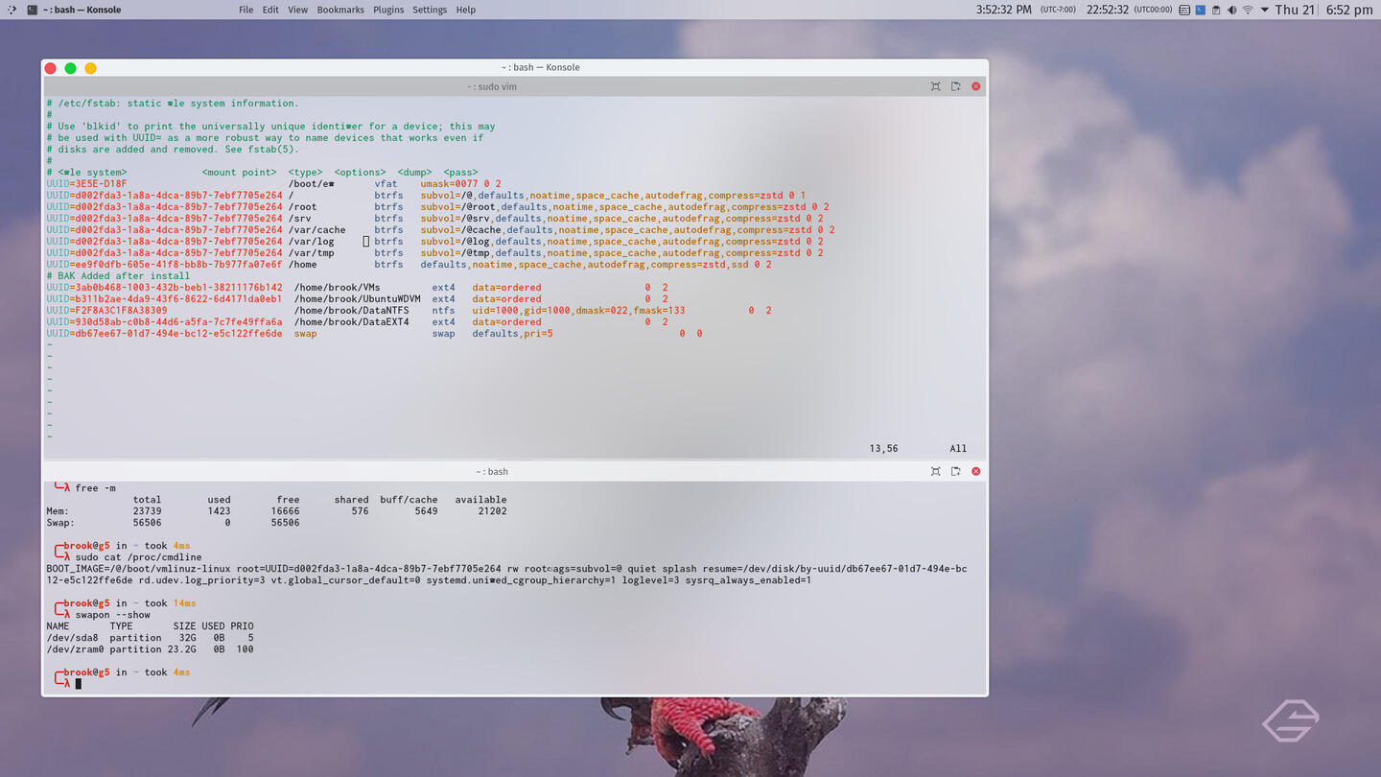Click the 'available' column value 21202
1381x777 pixels.
pyautogui.click(x=492, y=511)
